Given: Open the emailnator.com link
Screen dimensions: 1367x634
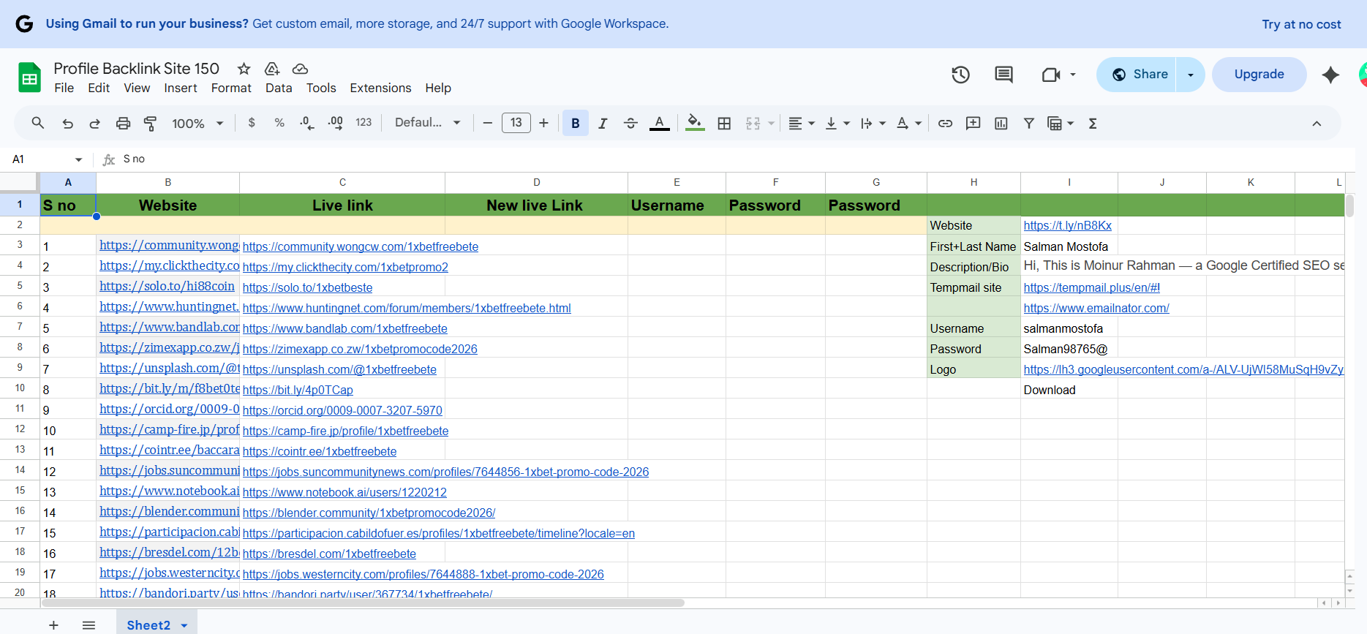Looking at the screenshot, I should coord(1096,308).
